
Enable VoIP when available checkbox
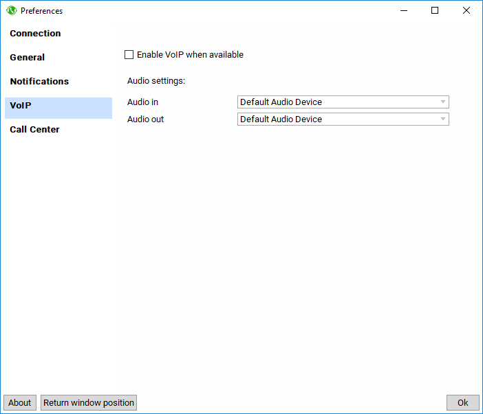pyautogui.click(x=129, y=55)
